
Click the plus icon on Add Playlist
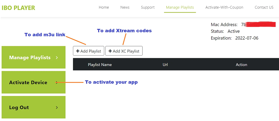pos(78,51)
